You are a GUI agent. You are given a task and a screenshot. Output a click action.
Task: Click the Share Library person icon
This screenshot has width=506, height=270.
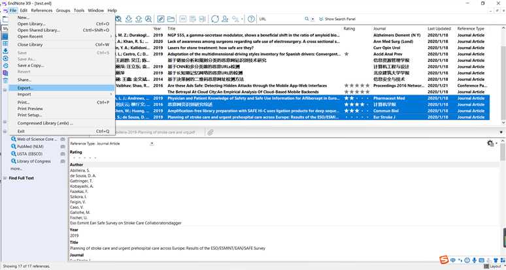point(225,19)
